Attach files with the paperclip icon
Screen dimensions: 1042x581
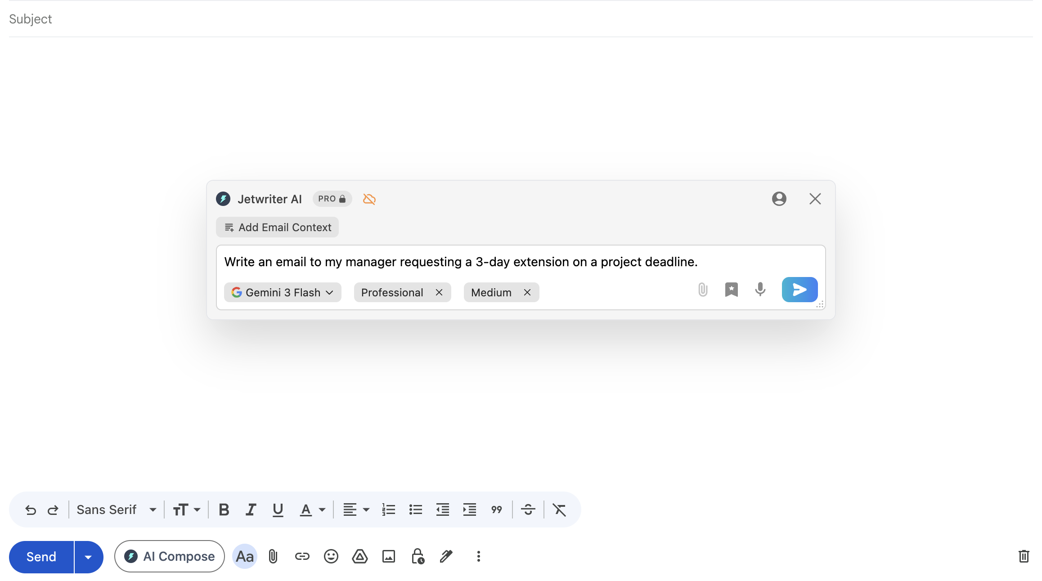(273, 557)
